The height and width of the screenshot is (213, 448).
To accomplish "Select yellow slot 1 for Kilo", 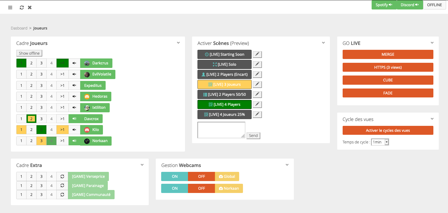I will [21, 130].
